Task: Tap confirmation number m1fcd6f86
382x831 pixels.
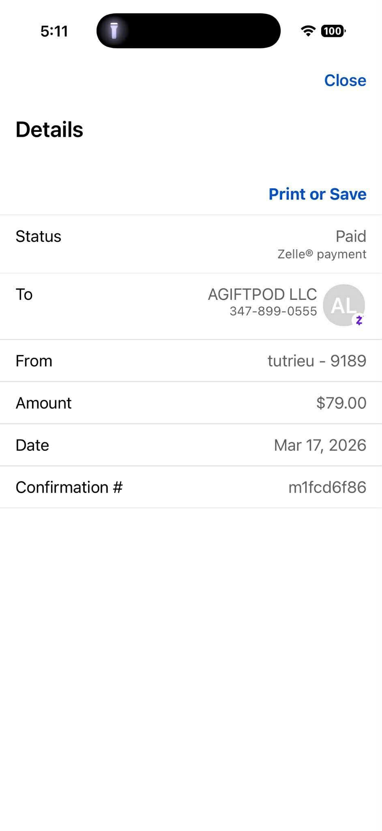Action: (327, 487)
